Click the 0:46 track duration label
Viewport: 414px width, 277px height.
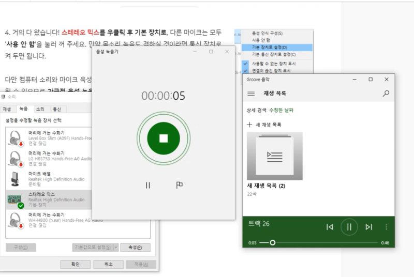pos(385,243)
